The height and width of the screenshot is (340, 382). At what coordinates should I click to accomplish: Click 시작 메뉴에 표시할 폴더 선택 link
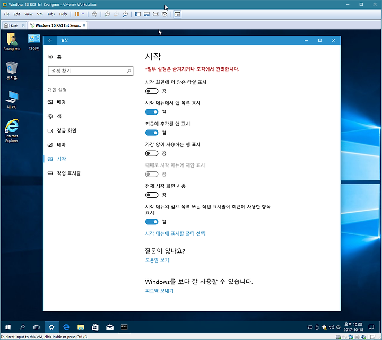175,233
